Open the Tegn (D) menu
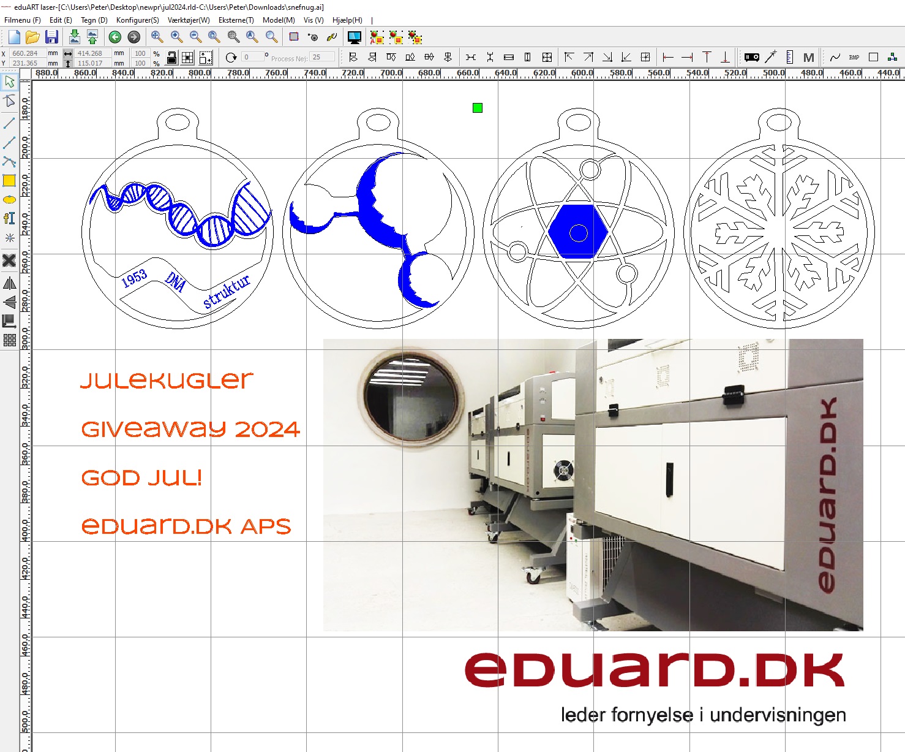The width and height of the screenshot is (905, 752). point(94,20)
